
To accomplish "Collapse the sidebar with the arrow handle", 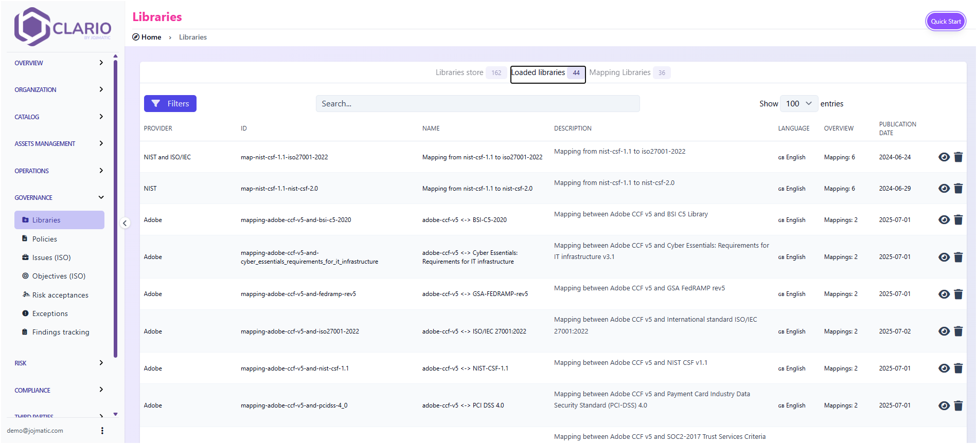I will (125, 223).
